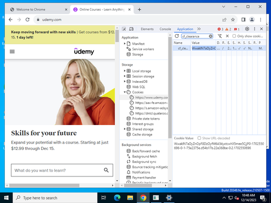Click the search magnifier icon on Udemy

pos(106,170)
